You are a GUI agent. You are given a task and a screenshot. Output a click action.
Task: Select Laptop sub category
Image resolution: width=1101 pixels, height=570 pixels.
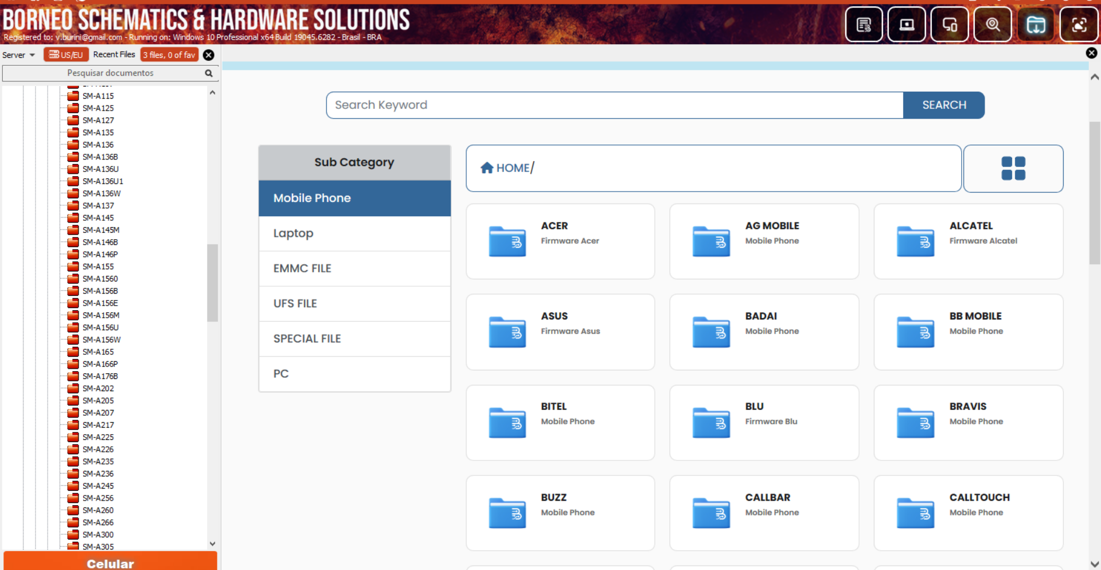[354, 233]
